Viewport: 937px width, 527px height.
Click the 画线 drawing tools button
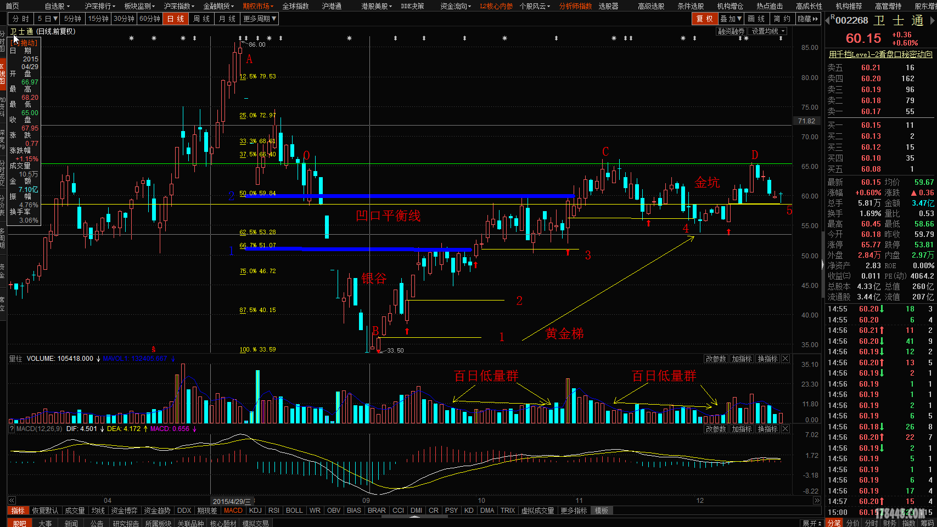pyautogui.click(x=756, y=19)
